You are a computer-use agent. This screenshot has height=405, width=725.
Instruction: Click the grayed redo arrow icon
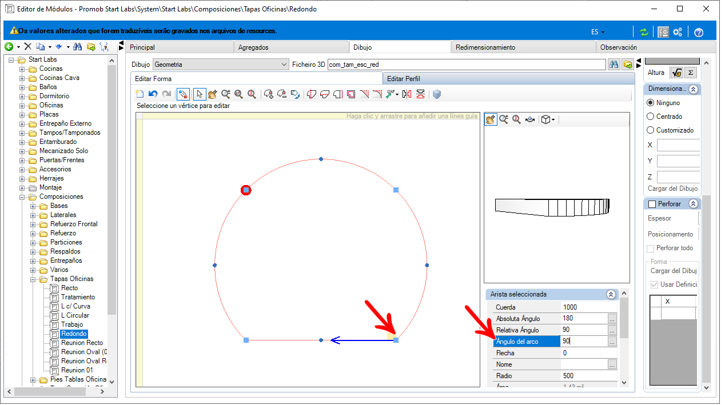coord(166,94)
